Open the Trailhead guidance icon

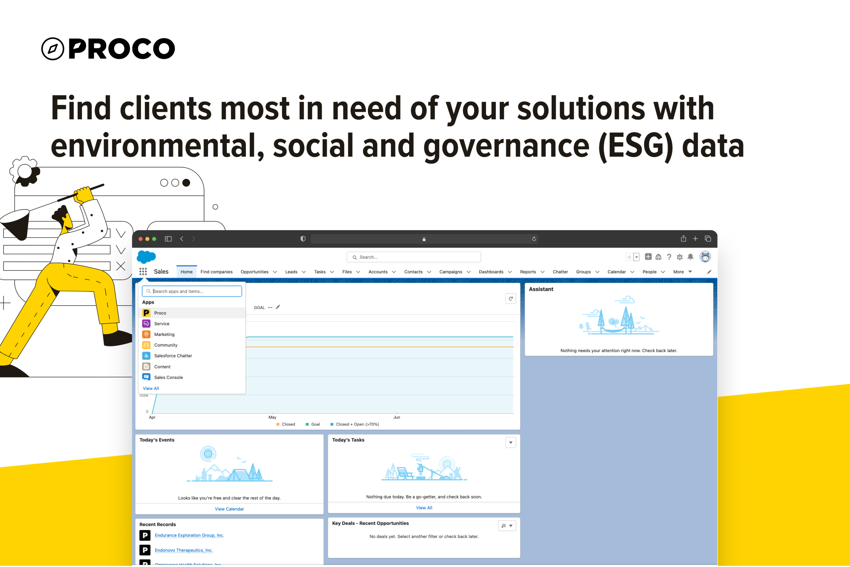pos(658,257)
